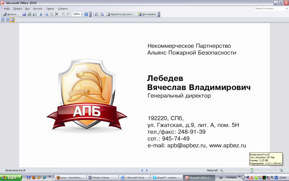The width and height of the screenshot is (289, 181).
Task: Expand the quick launch overflow chevron
Action: coord(49,177)
